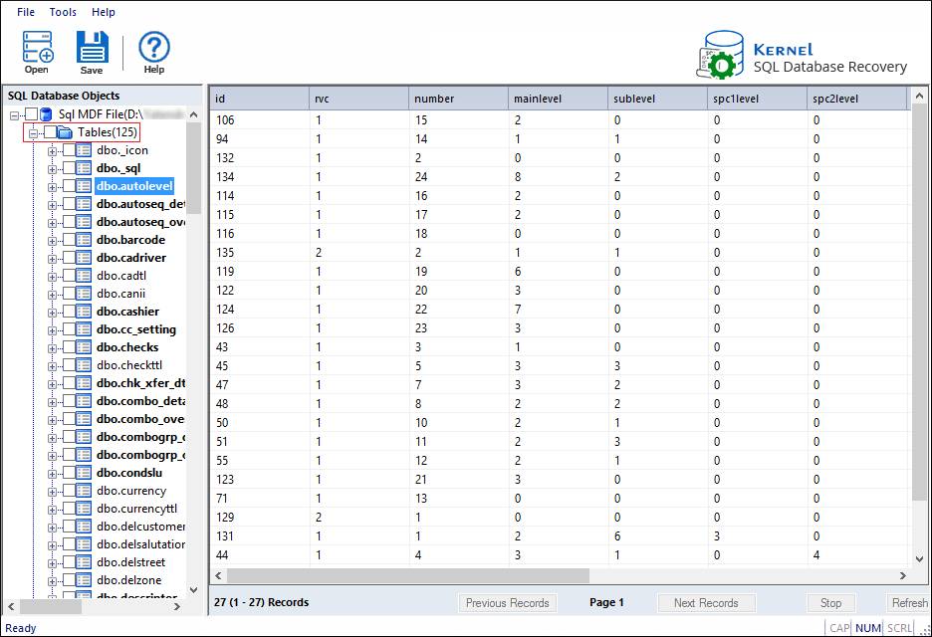932x637 pixels.
Task: Click the tree panel scroll-right arrow
Action: pos(176,607)
